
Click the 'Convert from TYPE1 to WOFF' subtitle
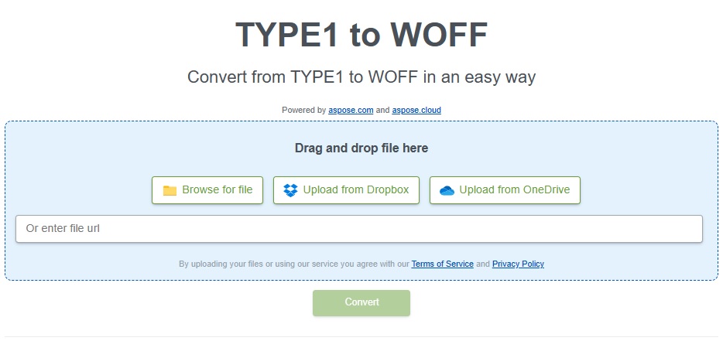coord(361,77)
